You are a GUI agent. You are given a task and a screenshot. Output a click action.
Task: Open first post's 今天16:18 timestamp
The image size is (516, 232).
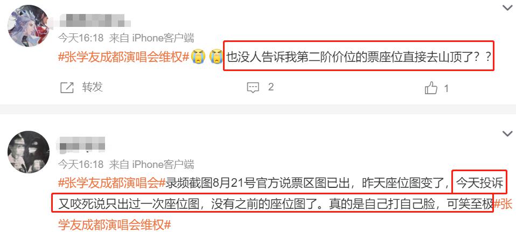pos(81,38)
